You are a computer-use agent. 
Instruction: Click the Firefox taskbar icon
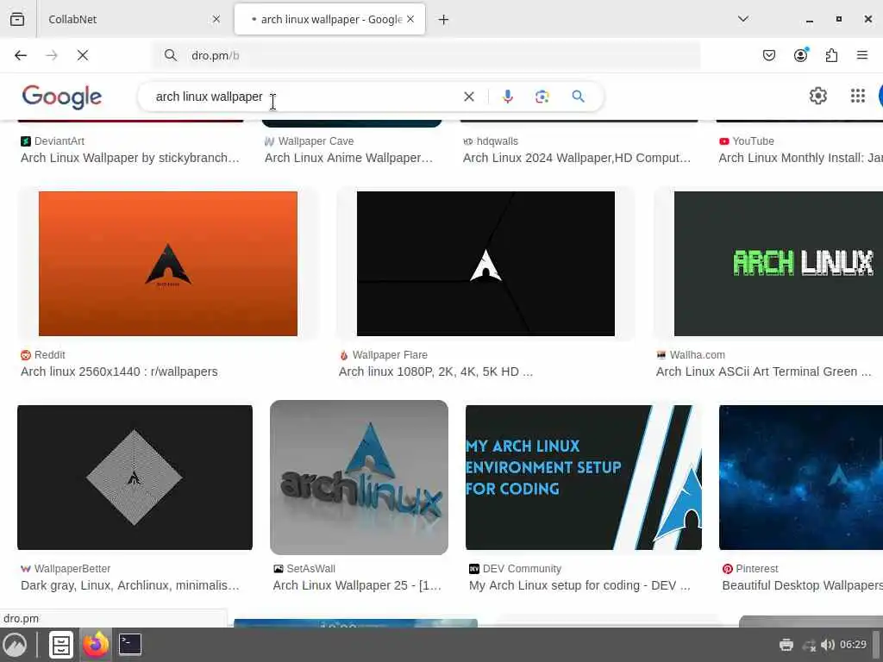[96, 645]
